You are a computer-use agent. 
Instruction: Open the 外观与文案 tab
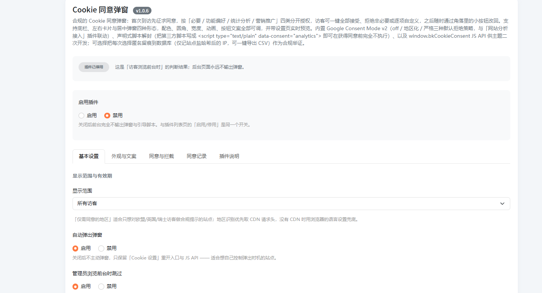click(124, 156)
